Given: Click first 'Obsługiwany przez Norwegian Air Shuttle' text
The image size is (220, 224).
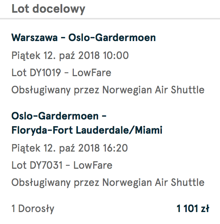Looking at the screenshot, I should pos(108,90).
